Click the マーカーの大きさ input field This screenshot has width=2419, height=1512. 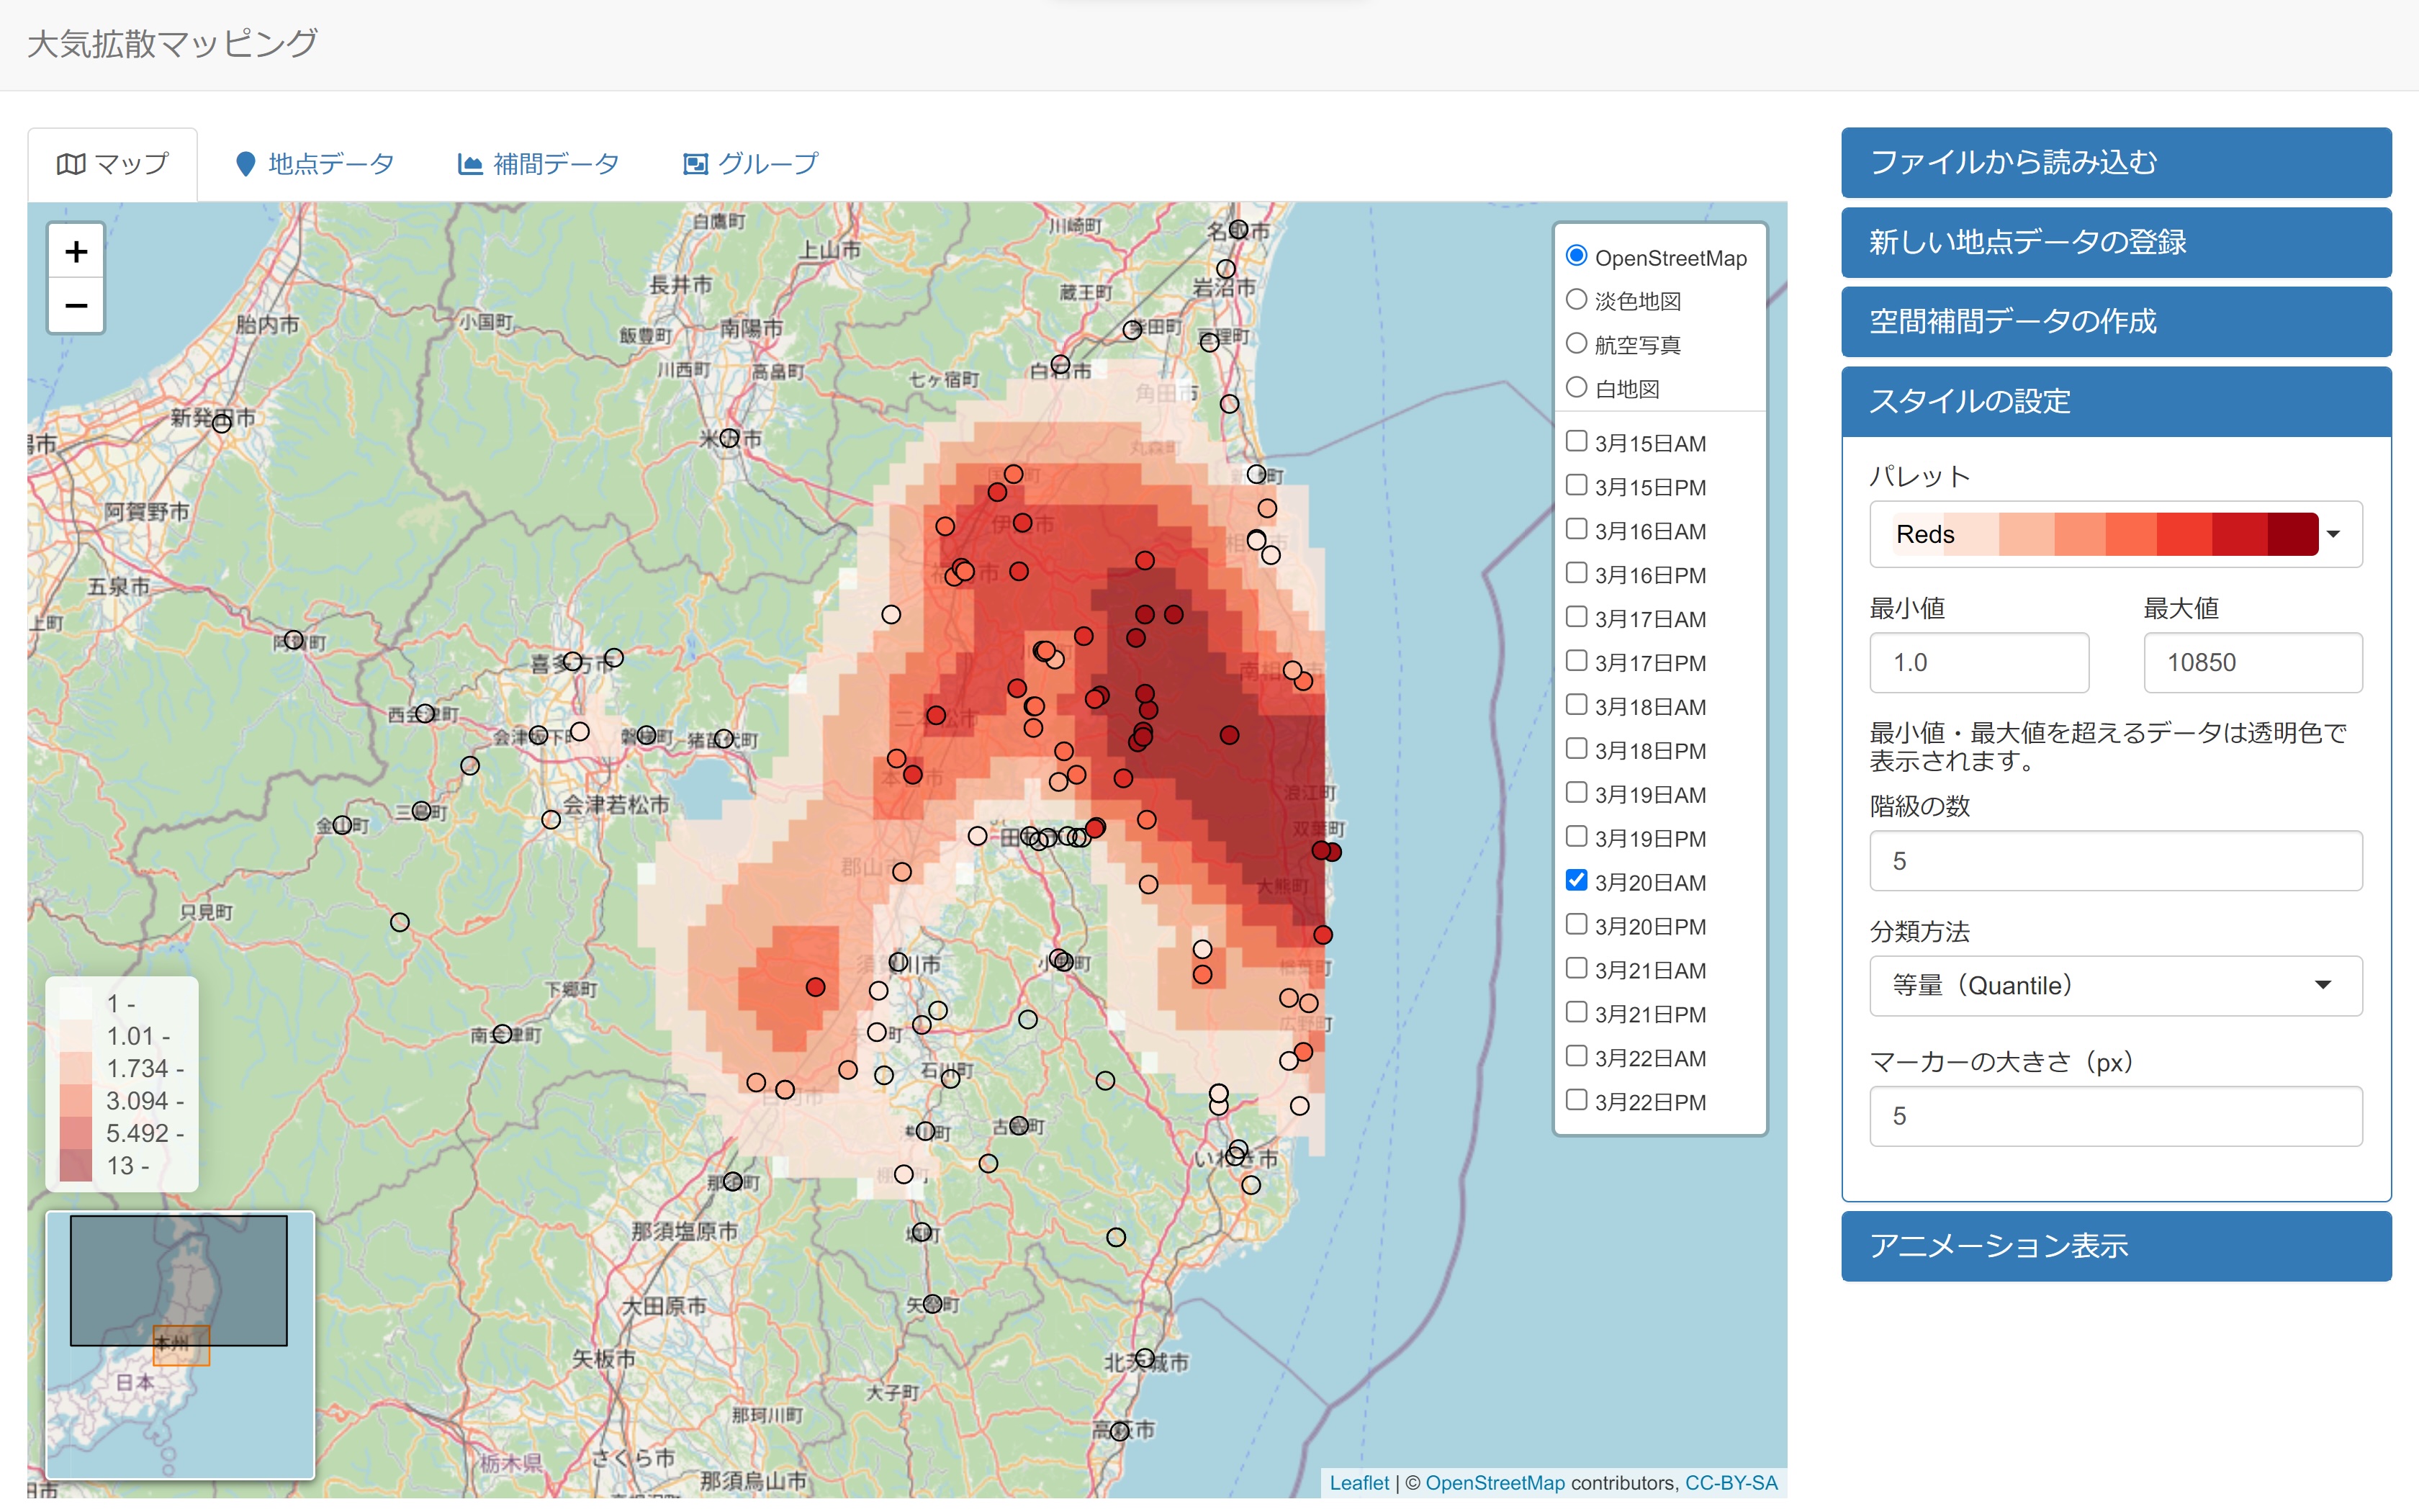point(2116,1116)
